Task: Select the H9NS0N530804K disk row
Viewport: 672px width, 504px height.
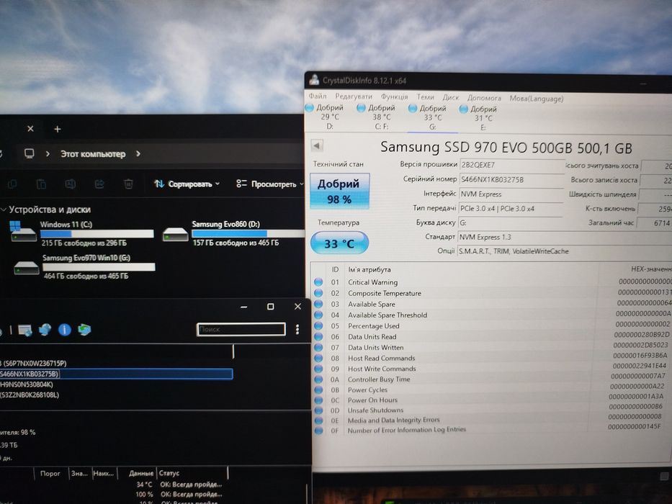Action: (116, 384)
